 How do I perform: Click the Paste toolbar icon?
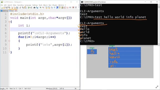[x=25, y=7]
